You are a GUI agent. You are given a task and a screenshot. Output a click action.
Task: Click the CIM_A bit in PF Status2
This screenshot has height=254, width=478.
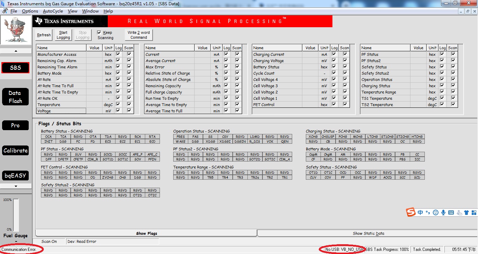(284, 159)
